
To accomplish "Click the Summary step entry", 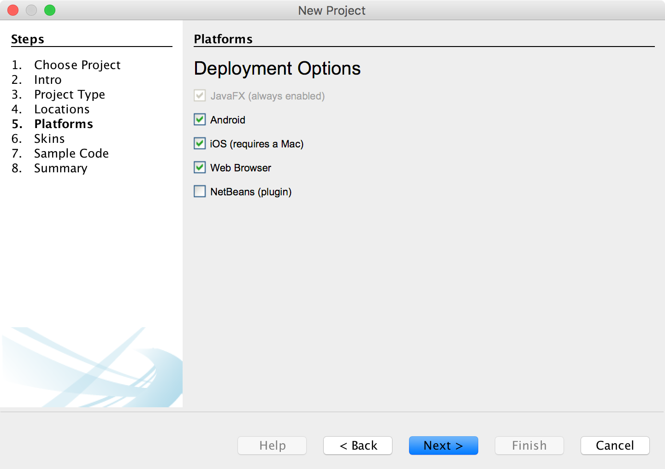I will pyautogui.click(x=60, y=168).
